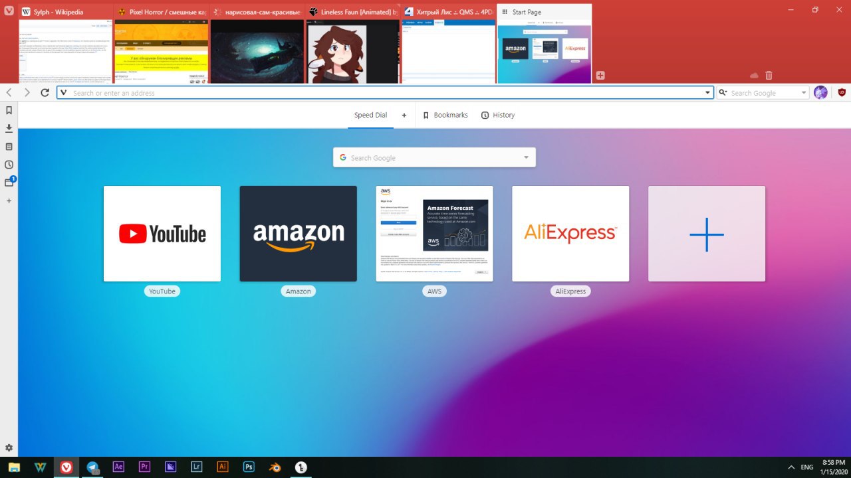Open the Bookmarks start page tab

(x=445, y=115)
